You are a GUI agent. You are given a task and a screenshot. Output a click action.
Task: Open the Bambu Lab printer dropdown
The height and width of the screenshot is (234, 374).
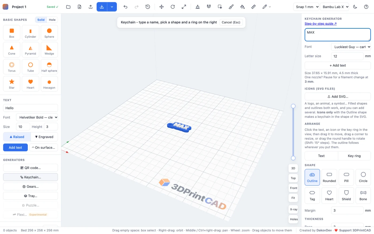coord(335,7)
